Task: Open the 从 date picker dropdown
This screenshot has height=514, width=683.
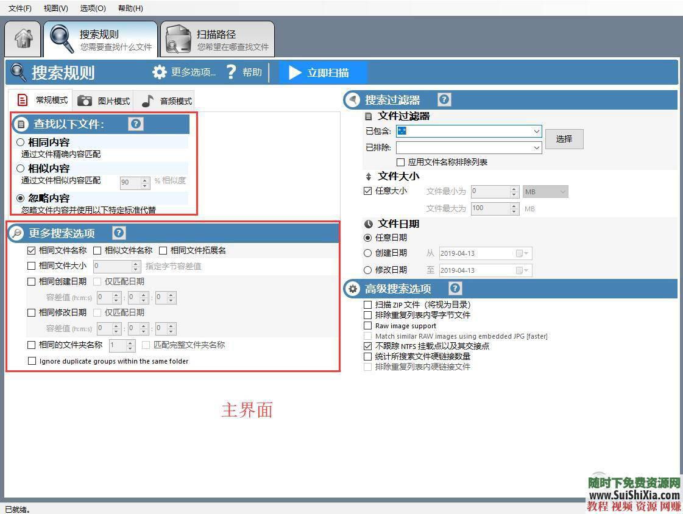Action: pos(522,253)
